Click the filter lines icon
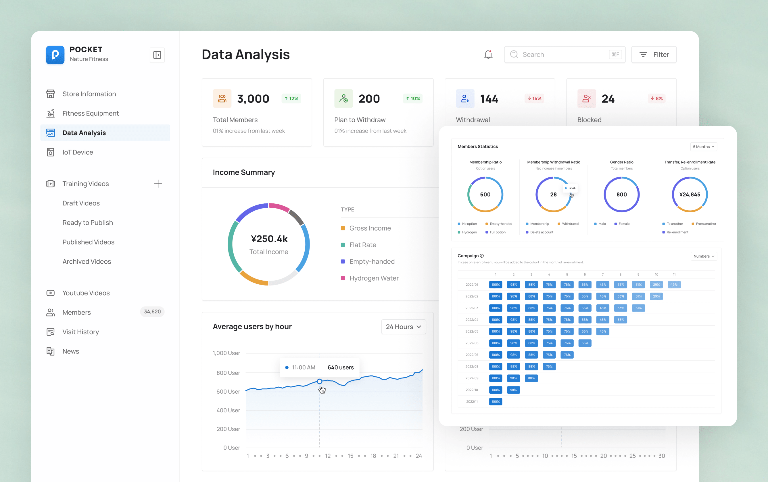 (x=643, y=55)
